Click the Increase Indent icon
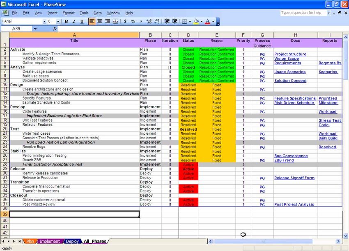The width and height of the screenshot is (349, 251). [175, 21]
